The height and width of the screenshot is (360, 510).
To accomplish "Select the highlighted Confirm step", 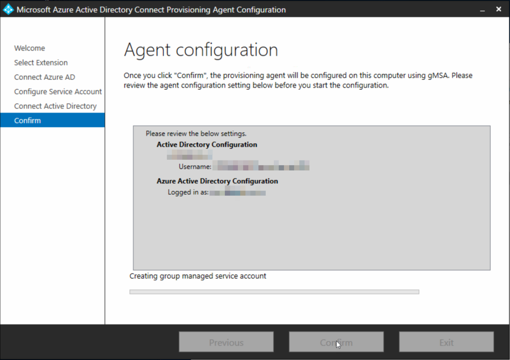I will point(28,120).
